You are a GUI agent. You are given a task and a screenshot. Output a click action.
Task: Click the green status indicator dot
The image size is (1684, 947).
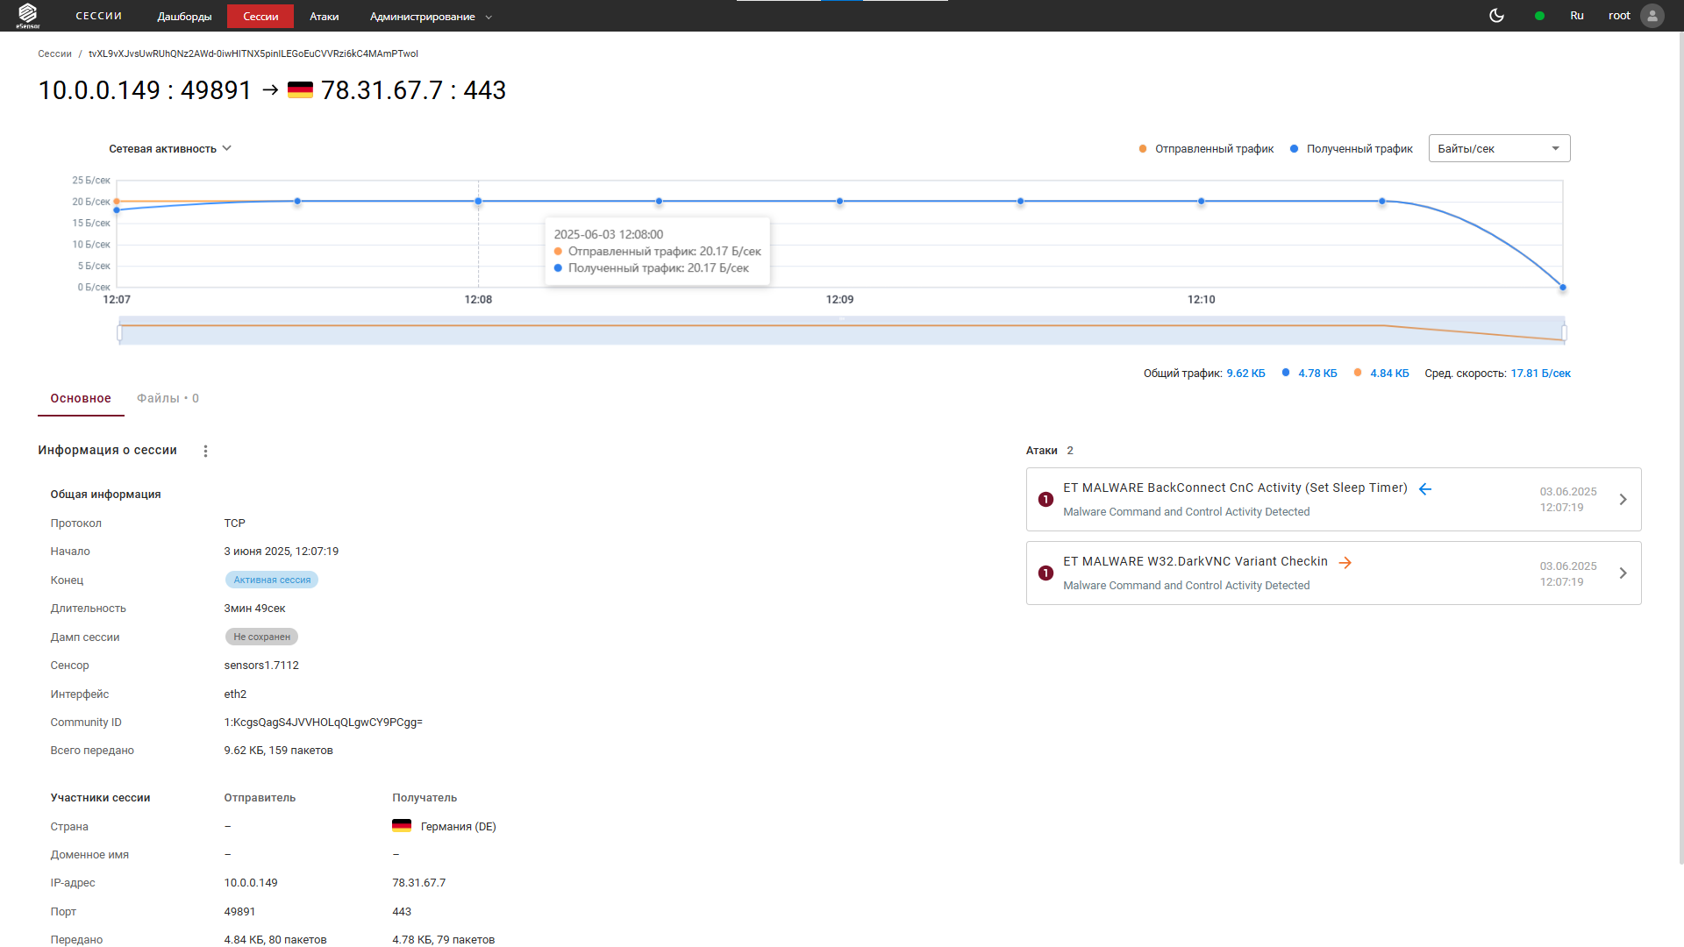(1539, 16)
